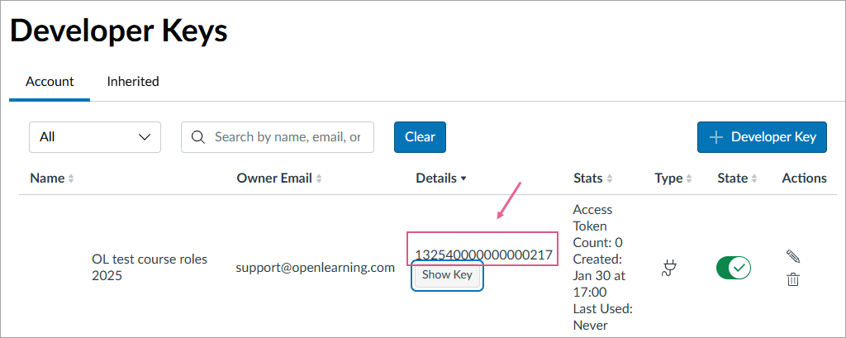Sort by Stats column
The width and height of the screenshot is (846, 338).
[592, 179]
